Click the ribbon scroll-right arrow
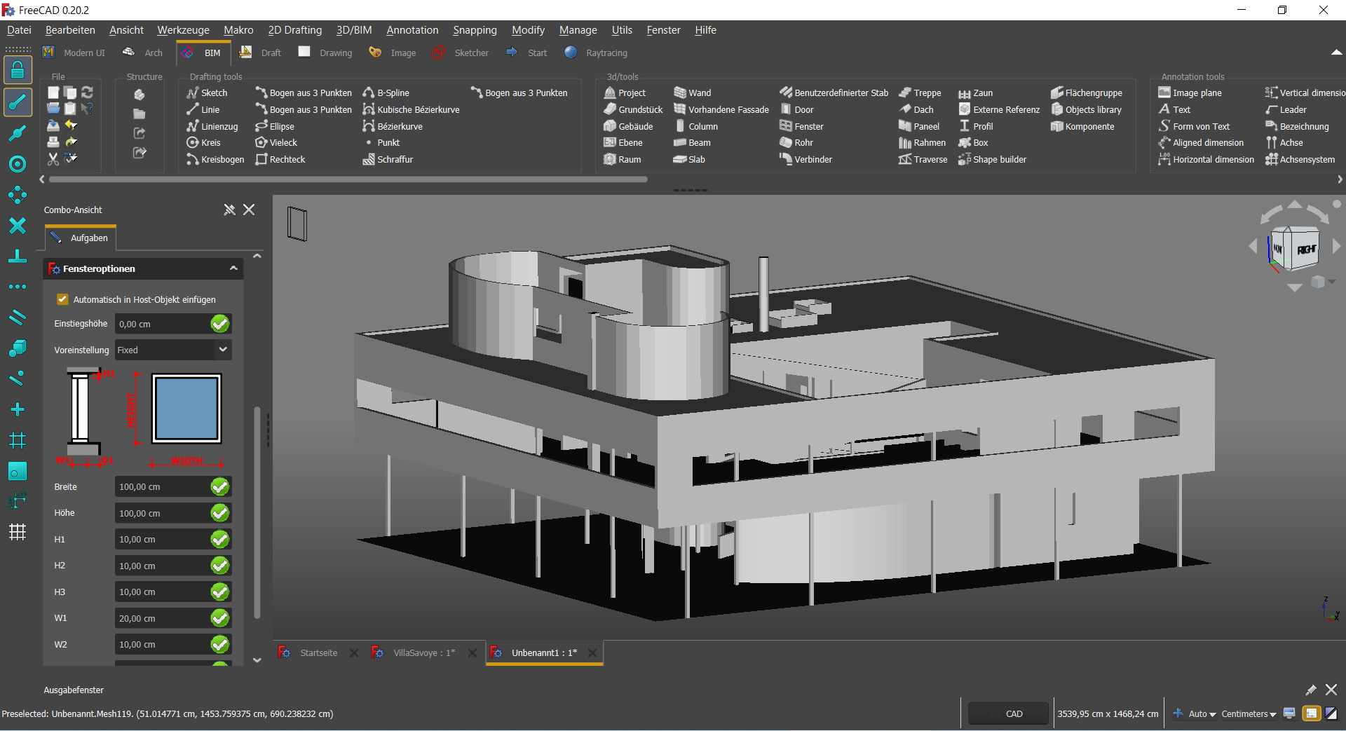Viewport: 1346px width, 731px height. click(1340, 179)
